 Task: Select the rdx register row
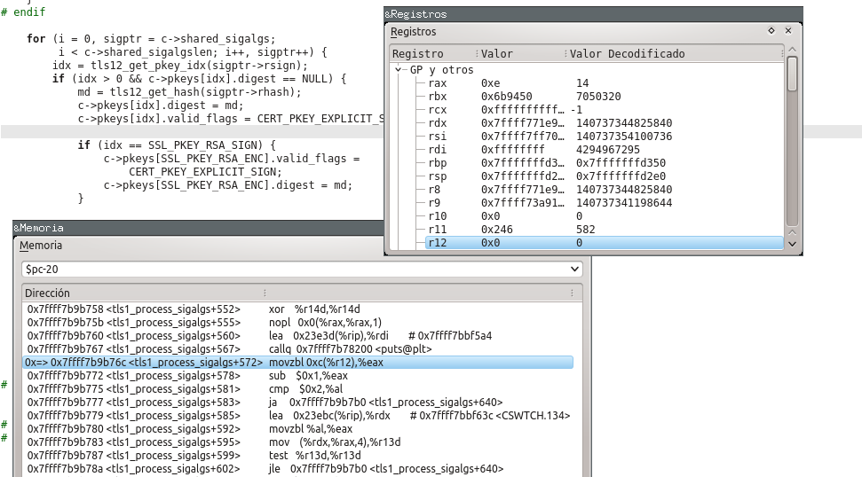click(x=605, y=123)
